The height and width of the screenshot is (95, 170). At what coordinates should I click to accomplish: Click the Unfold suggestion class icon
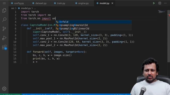coord(57,22)
